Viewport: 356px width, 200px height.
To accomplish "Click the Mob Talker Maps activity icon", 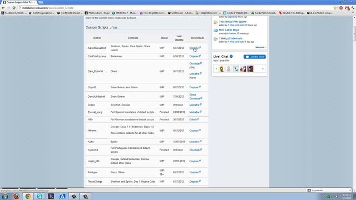I will 216,31.
